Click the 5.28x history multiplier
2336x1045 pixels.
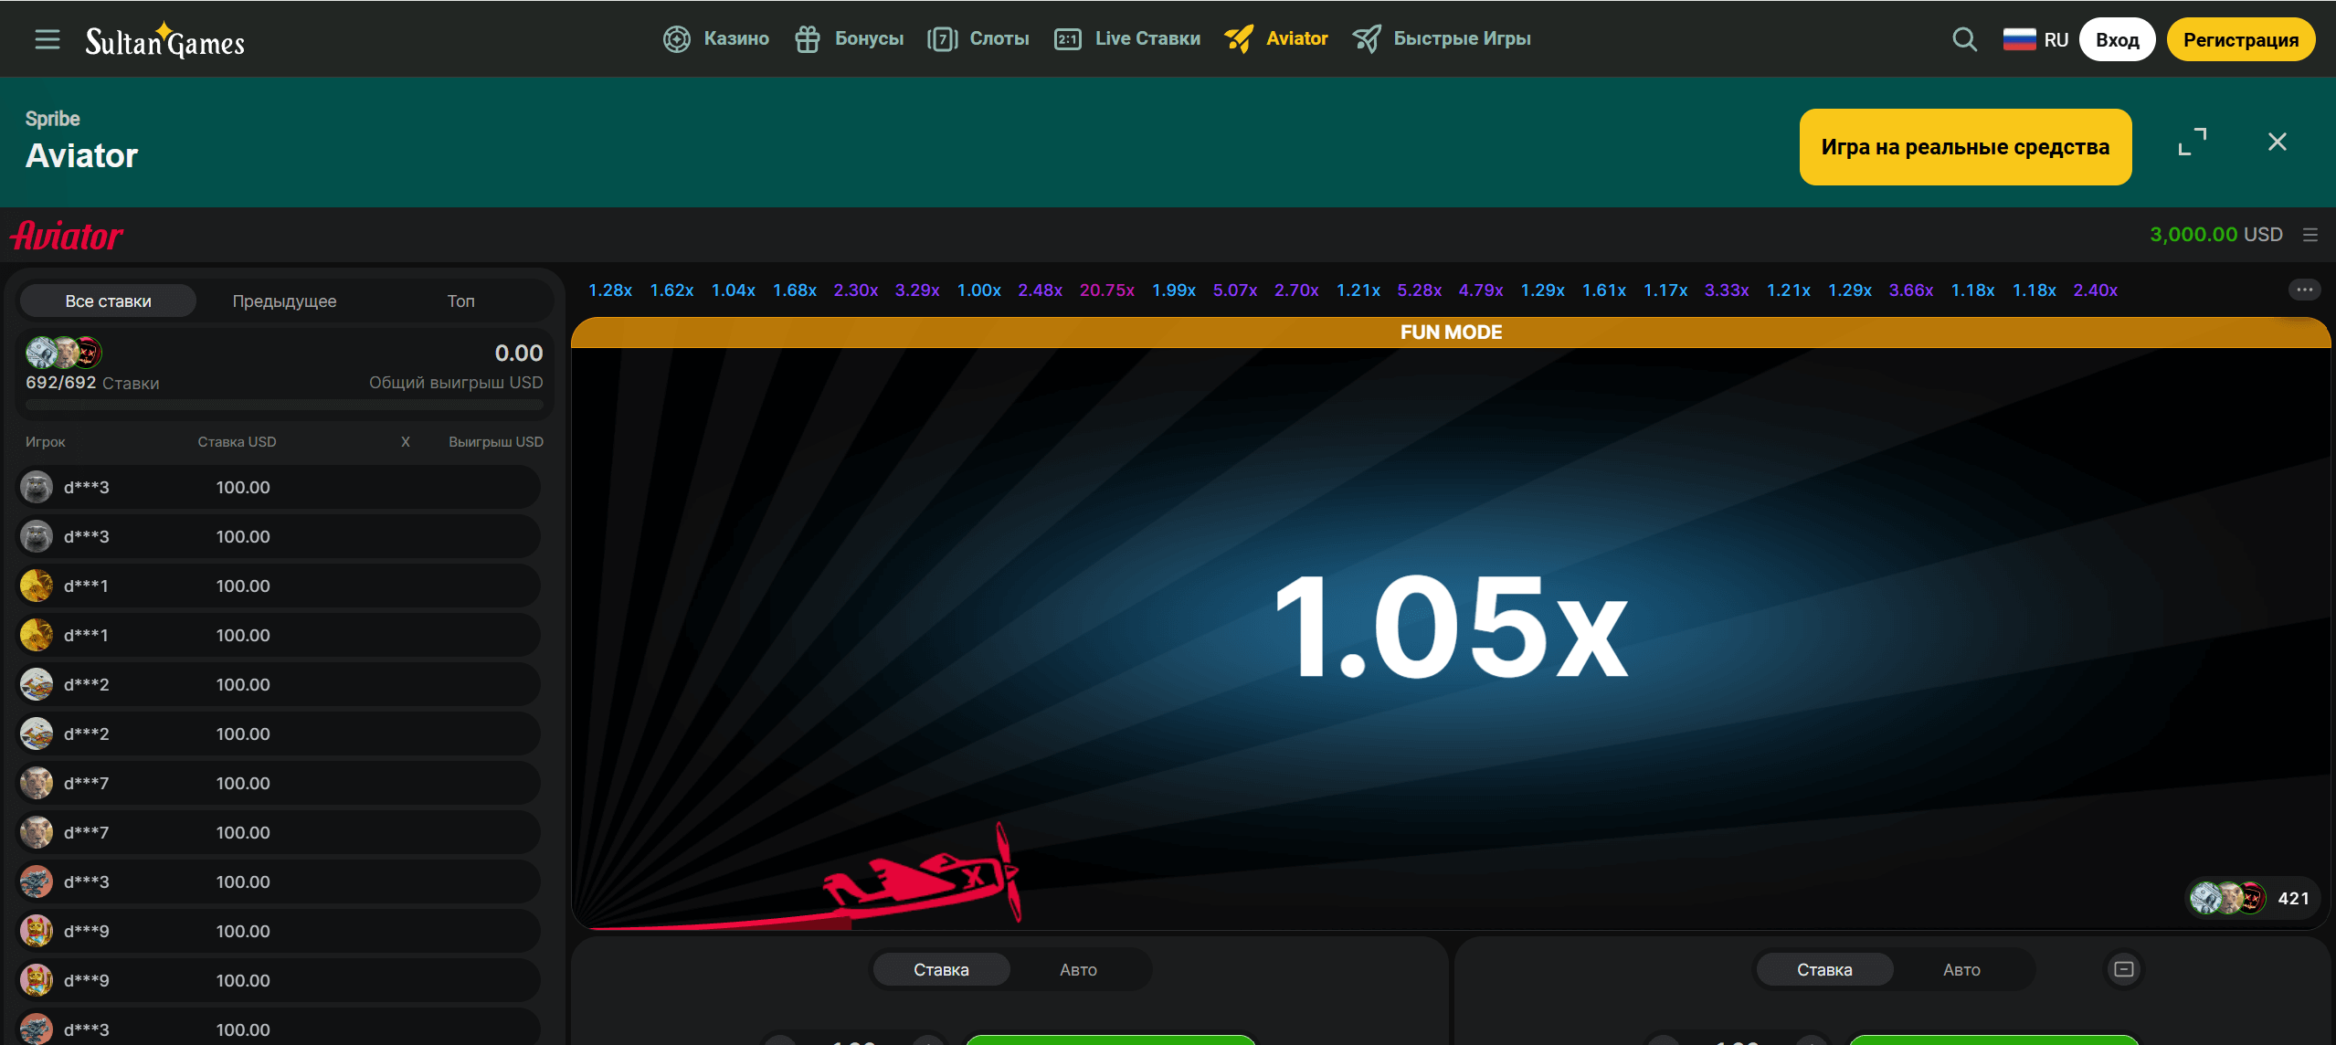click(x=1420, y=290)
